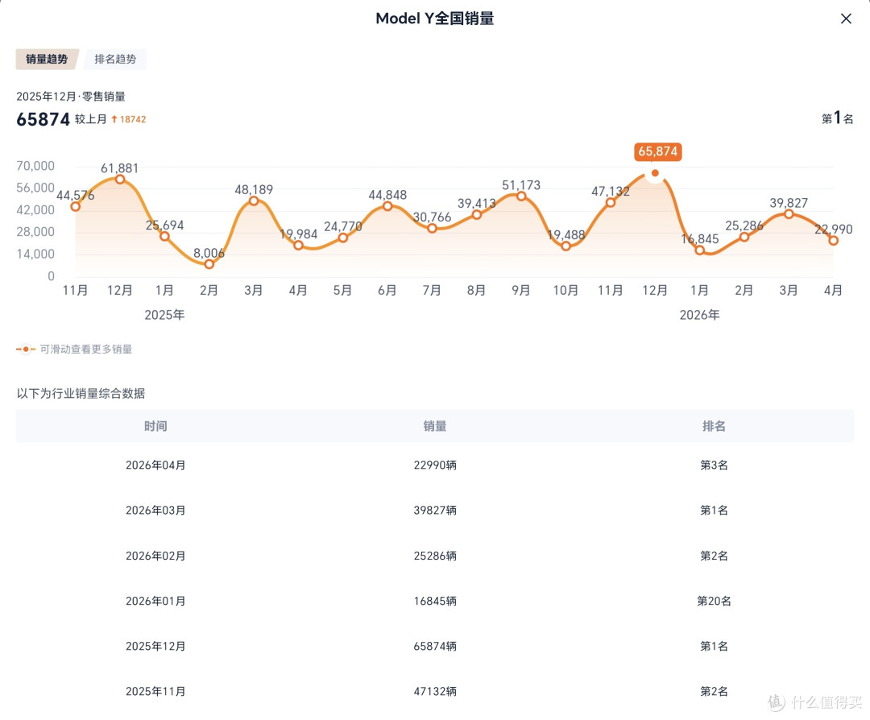870x720 pixels.
Task: Click the 2025年12月 table cell
Action: 155,646
